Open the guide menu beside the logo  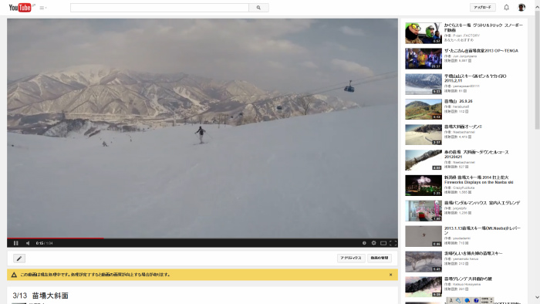pyautogui.click(x=42, y=8)
